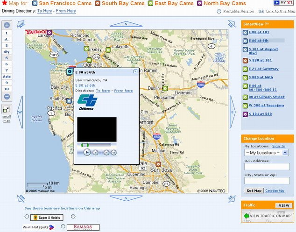Pan the map east with E arrow
Image resolution: width=296 pixels, height=232 pixels.
233,112
